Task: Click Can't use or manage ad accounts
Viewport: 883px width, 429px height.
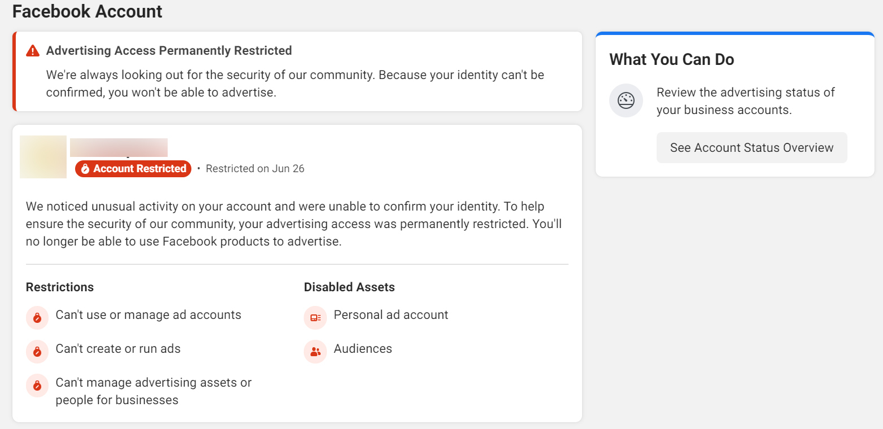Action: (x=148, y=315)
